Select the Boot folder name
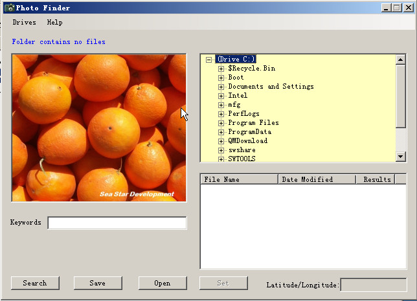The height and width of the screenshot is (301, 417). (236, 78)
